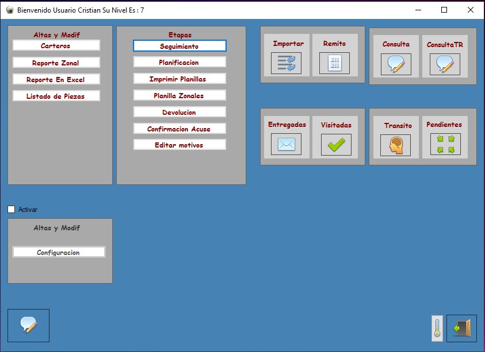Generate Reporte En Excel
The image size is (485, 352).
point(56,79)
